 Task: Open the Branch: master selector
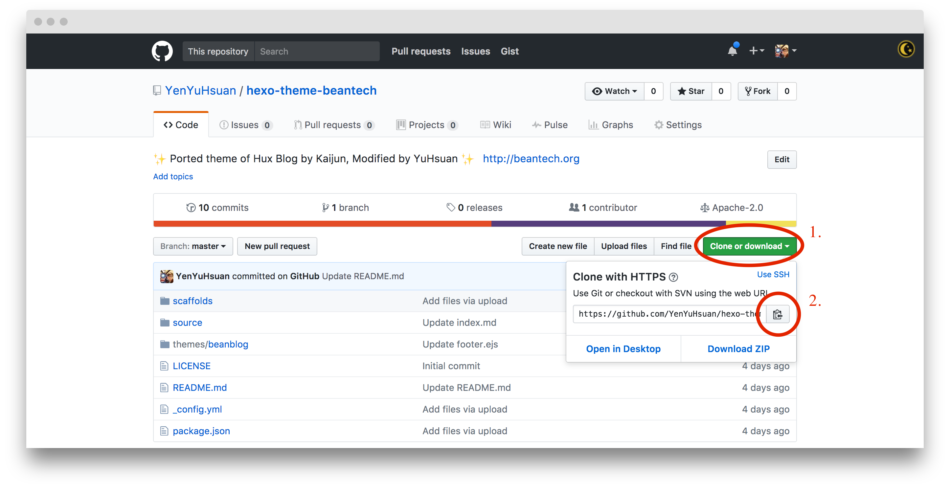tap(193, 246)
